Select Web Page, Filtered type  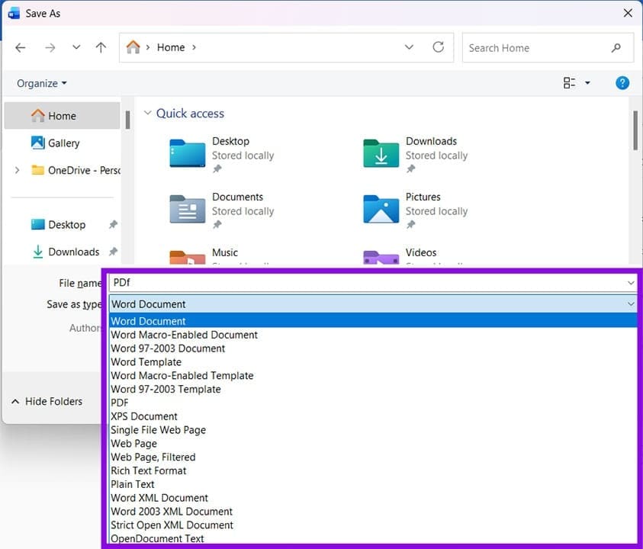[x=373, y=457]
